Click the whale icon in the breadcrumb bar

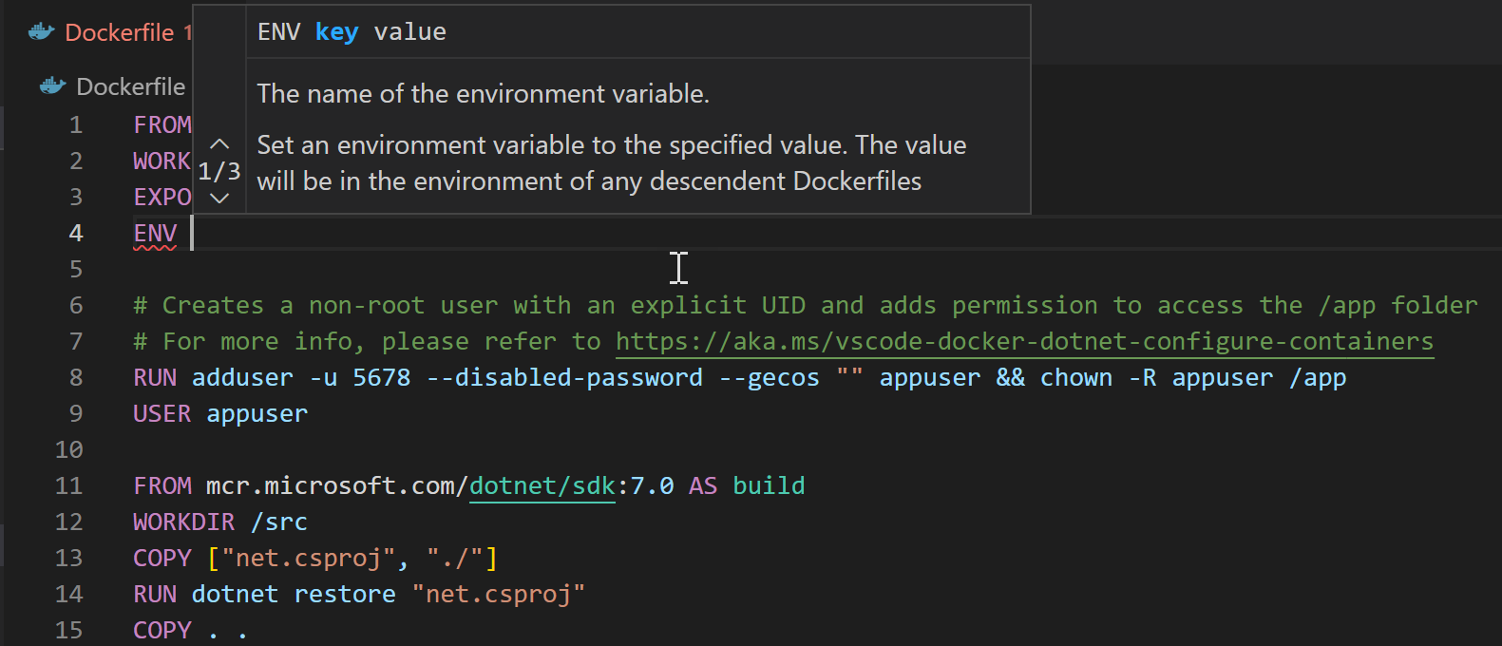(x=52, y=86)
